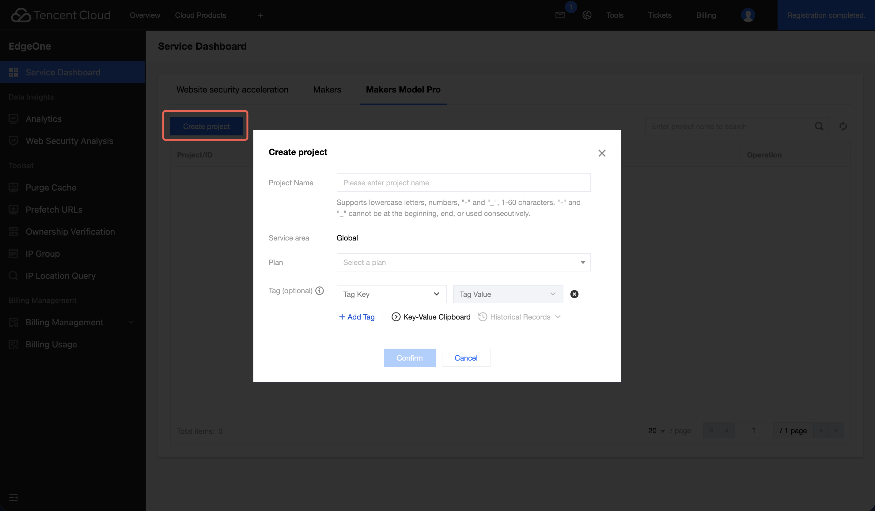This screenshot has height=511, width=875.
Task: Click the IP Location Query magnifier icon
Action: [x=13, y=276]
